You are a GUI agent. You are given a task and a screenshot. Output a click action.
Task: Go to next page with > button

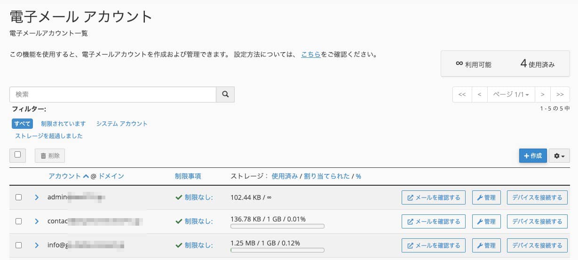pos(542,95)
